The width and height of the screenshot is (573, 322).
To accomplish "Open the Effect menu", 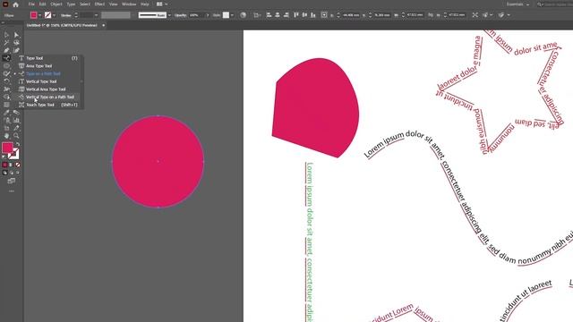I will click(99, 4).
